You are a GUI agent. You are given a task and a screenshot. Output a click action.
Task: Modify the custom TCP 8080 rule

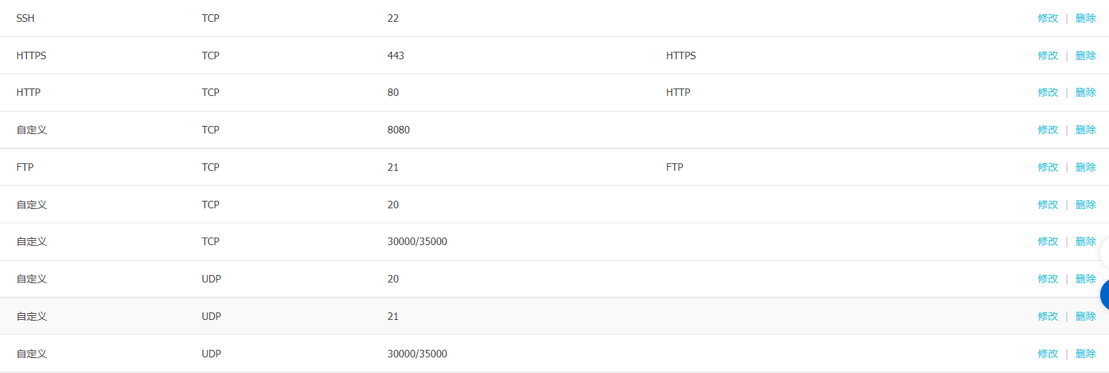[1048, 130]
